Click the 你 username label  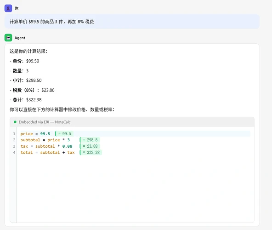(17, 8)
